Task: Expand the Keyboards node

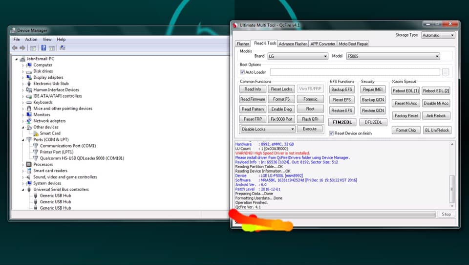Action: [x=23, y=102]
